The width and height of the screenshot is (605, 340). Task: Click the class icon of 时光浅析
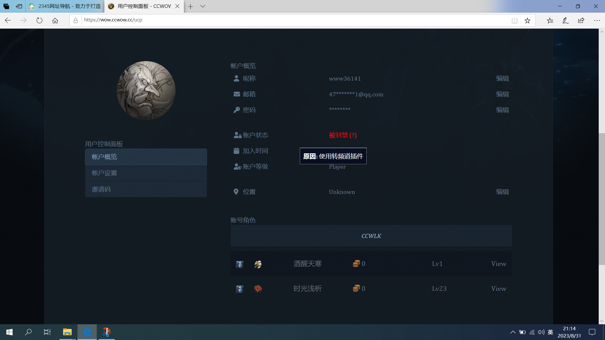257,288
